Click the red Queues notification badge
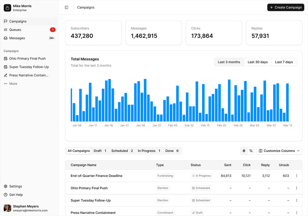308x216 pixels. [53, 30]
